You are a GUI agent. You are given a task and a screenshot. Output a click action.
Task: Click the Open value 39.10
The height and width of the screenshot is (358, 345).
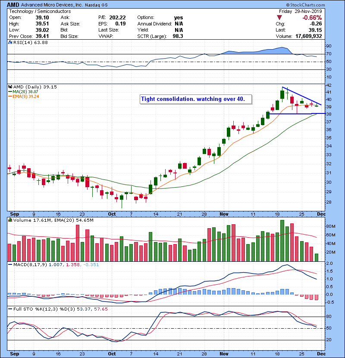click(x=42, y=18)
